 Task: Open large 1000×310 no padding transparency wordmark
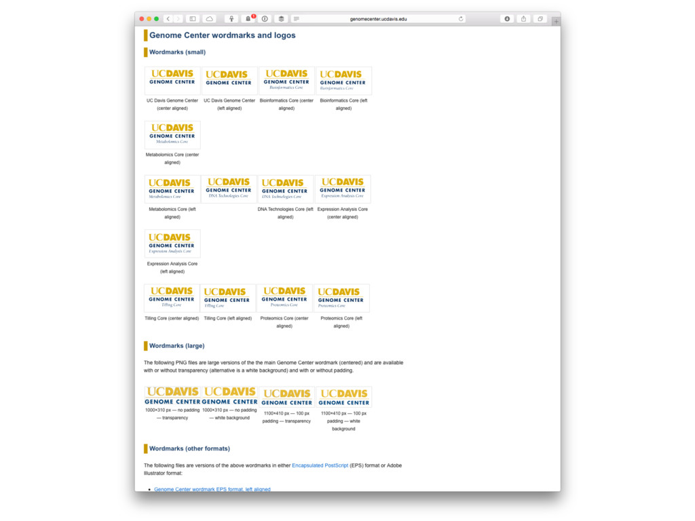coord(172,395)
